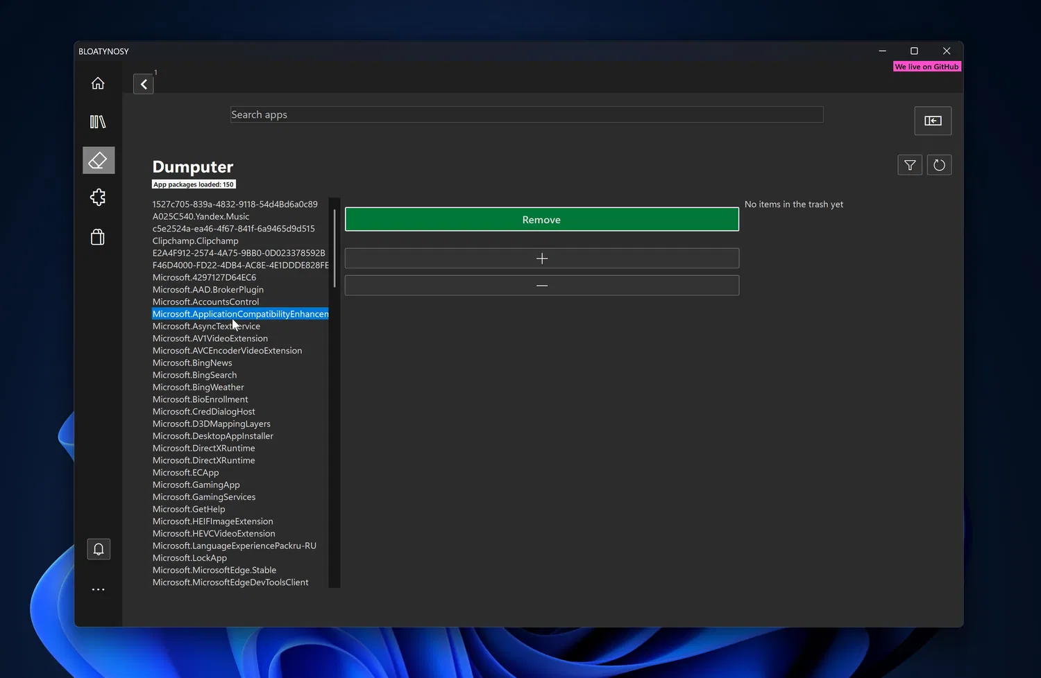Close the BloatyNosy window
Screen dimensions: 1041x678
coord(947,51)
